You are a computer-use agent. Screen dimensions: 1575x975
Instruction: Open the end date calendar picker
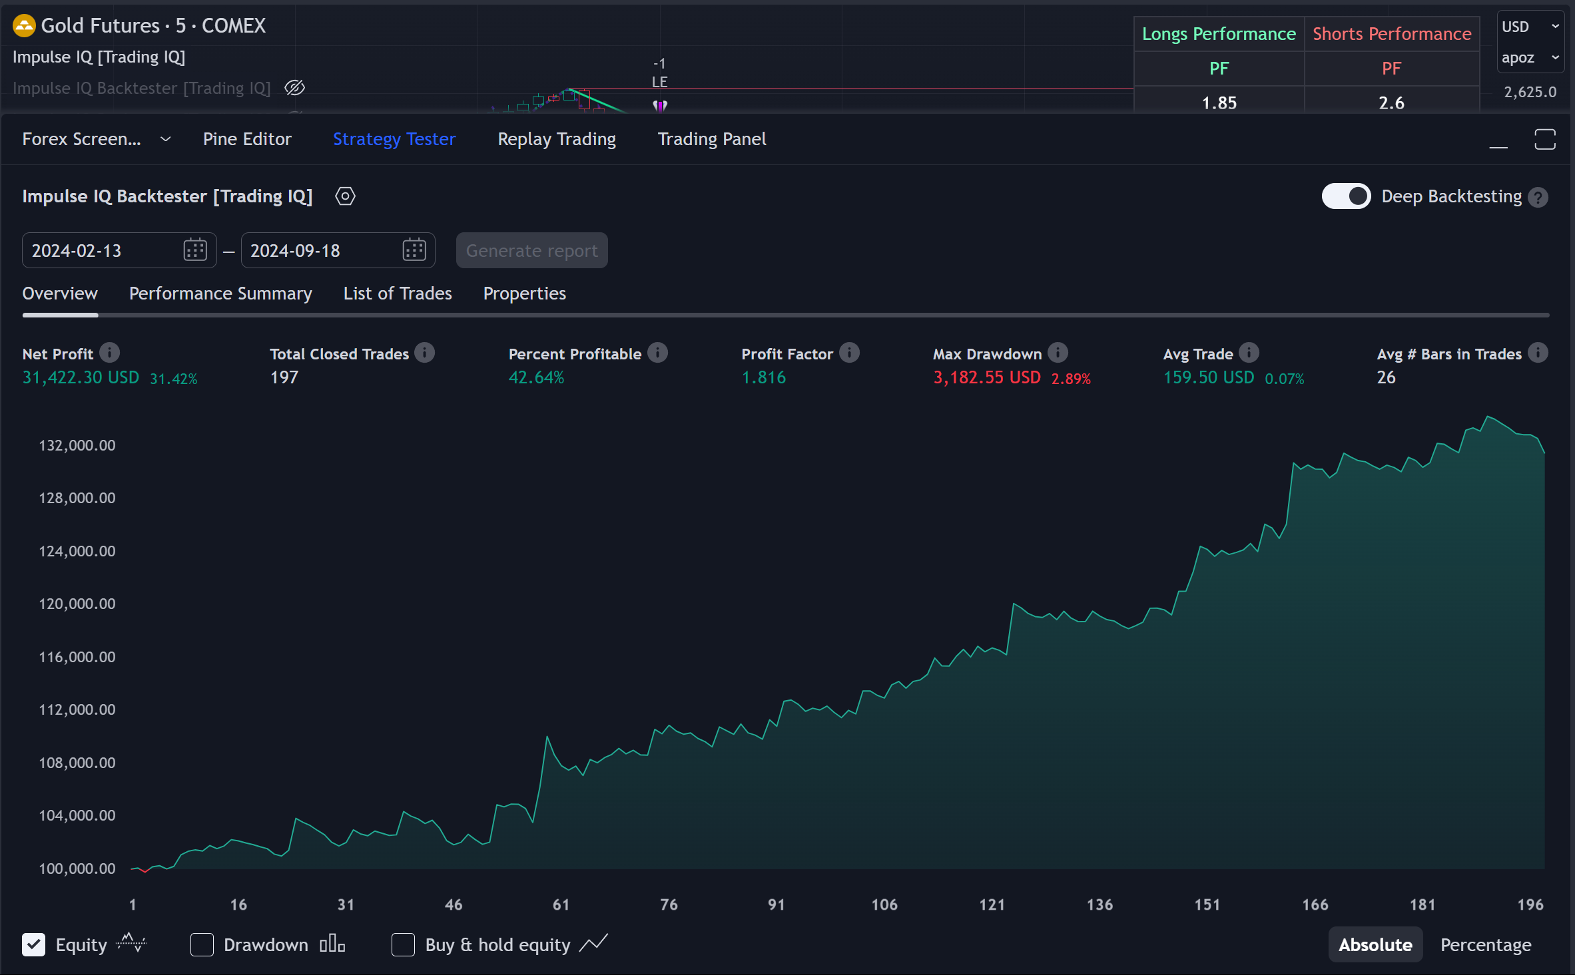click(414, 250)
